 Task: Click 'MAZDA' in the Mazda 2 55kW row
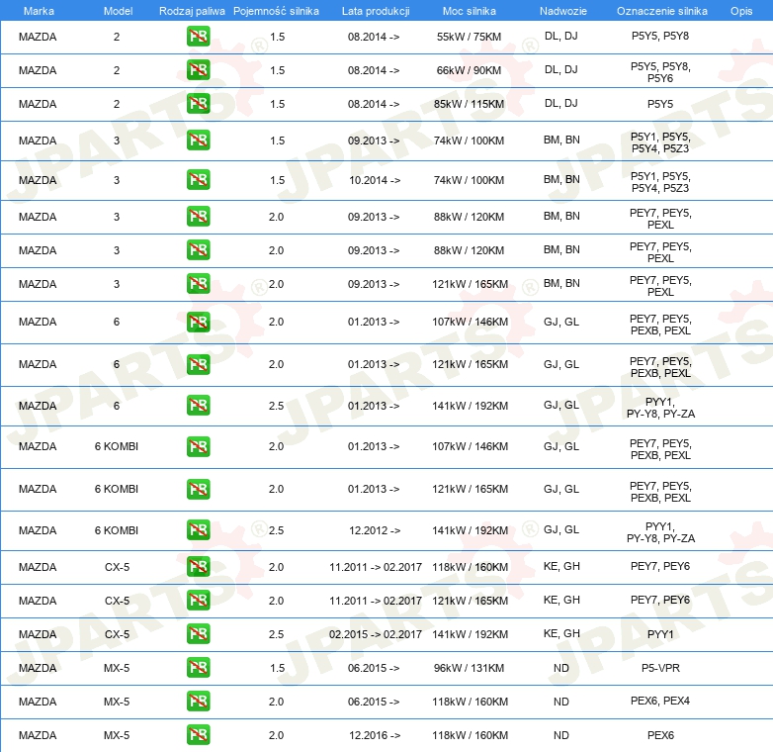[x=38, y=37]
